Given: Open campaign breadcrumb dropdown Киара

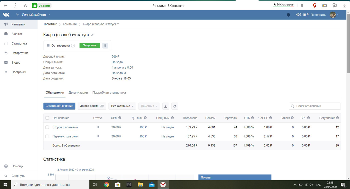Looking at the screenshot, I should [101, 24].
